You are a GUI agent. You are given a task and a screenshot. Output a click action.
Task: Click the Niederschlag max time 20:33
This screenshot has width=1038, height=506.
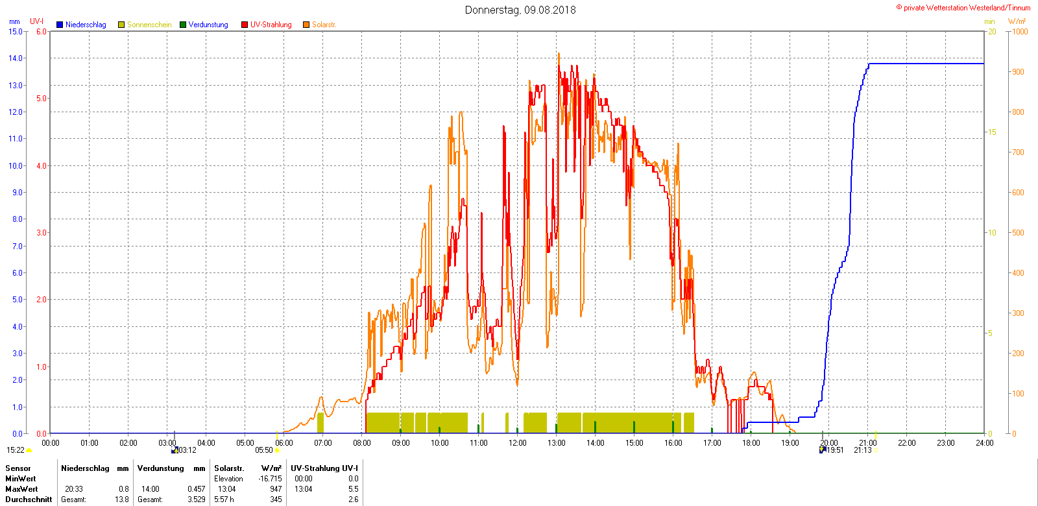(x=74, y=489)
